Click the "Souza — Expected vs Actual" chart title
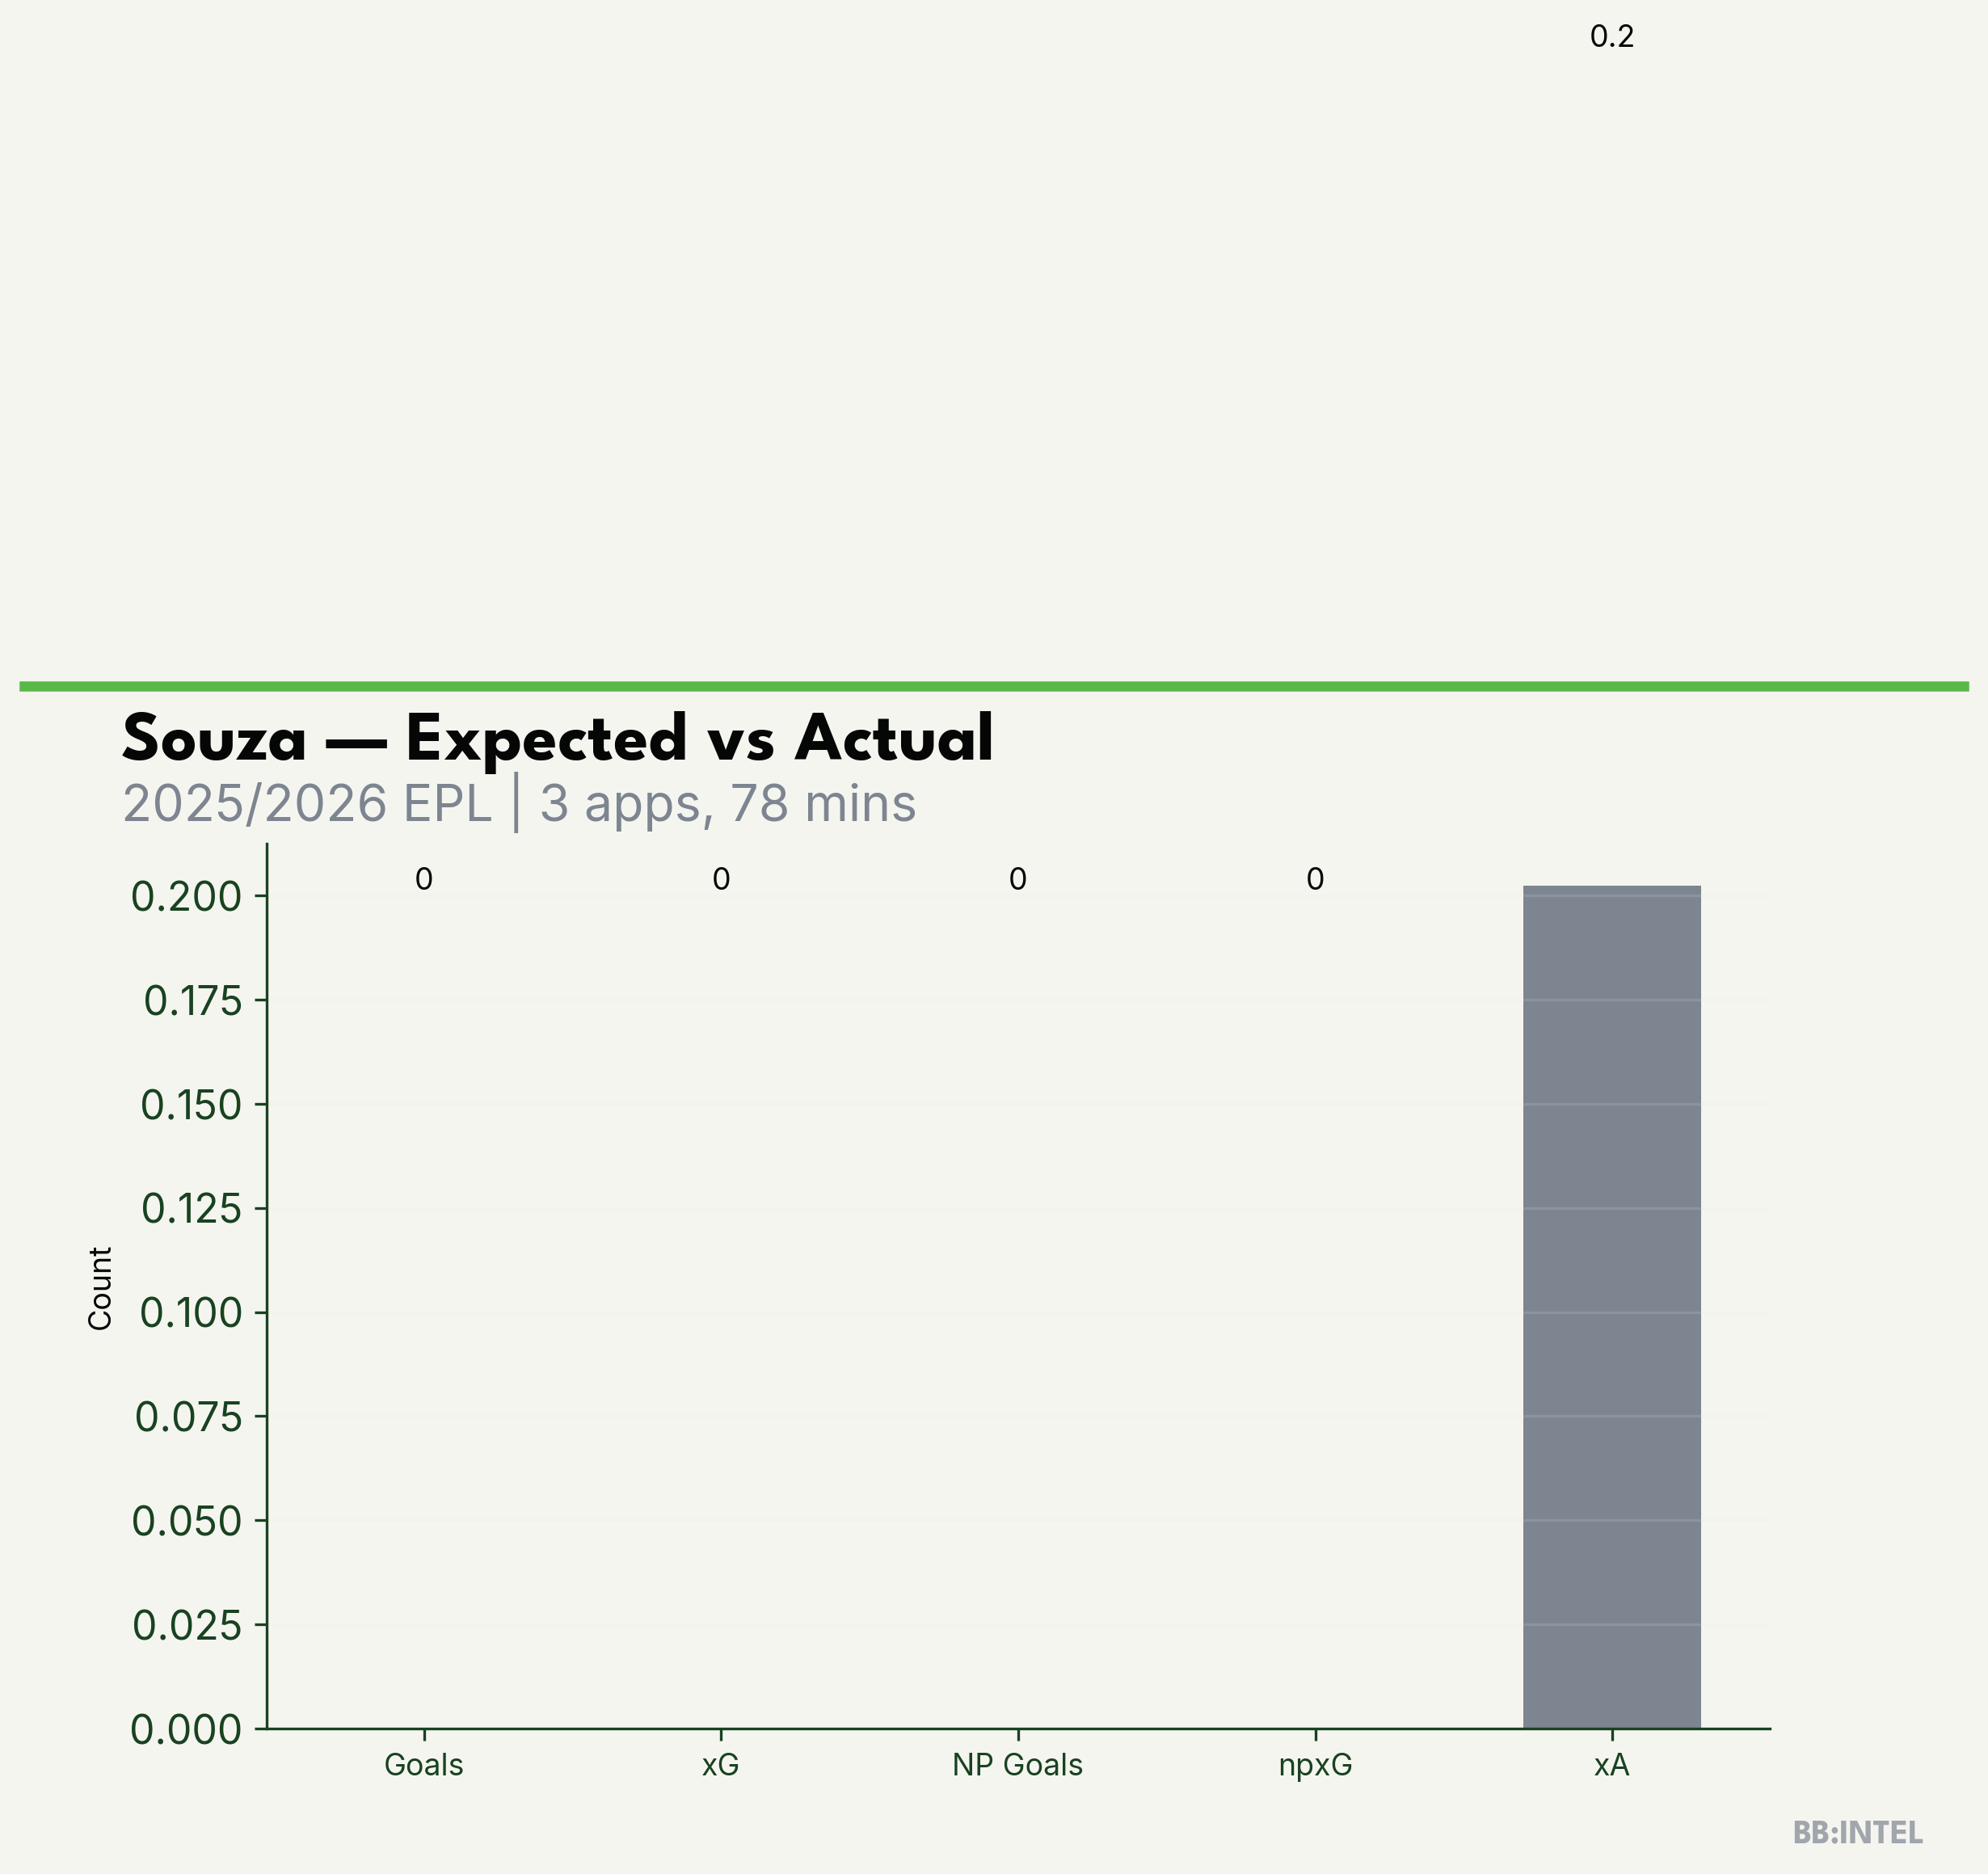Image resolution: width=1988 pixels, height=1874 pixels. (557, 739)
